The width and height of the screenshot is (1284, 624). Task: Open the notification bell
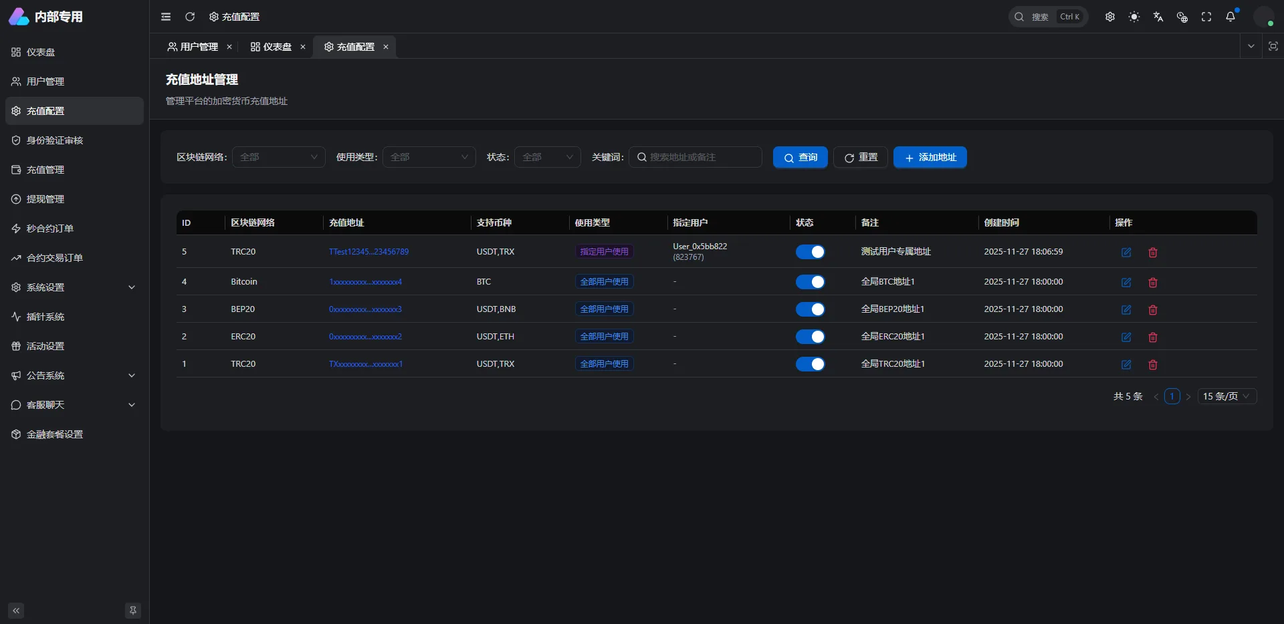(x=1230, y=17)
